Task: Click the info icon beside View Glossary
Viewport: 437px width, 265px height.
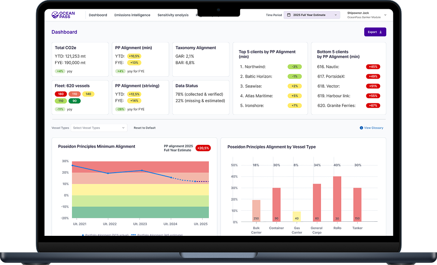Action: (x=362, y=128)
